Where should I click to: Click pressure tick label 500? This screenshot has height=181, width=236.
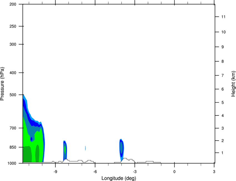click(13, 95)
